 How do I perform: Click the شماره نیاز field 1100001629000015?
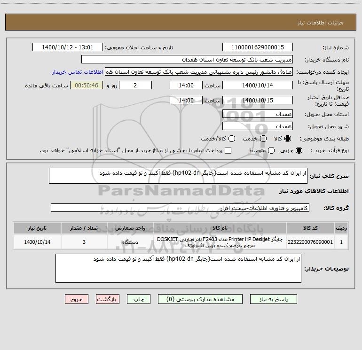pos(258,47)
